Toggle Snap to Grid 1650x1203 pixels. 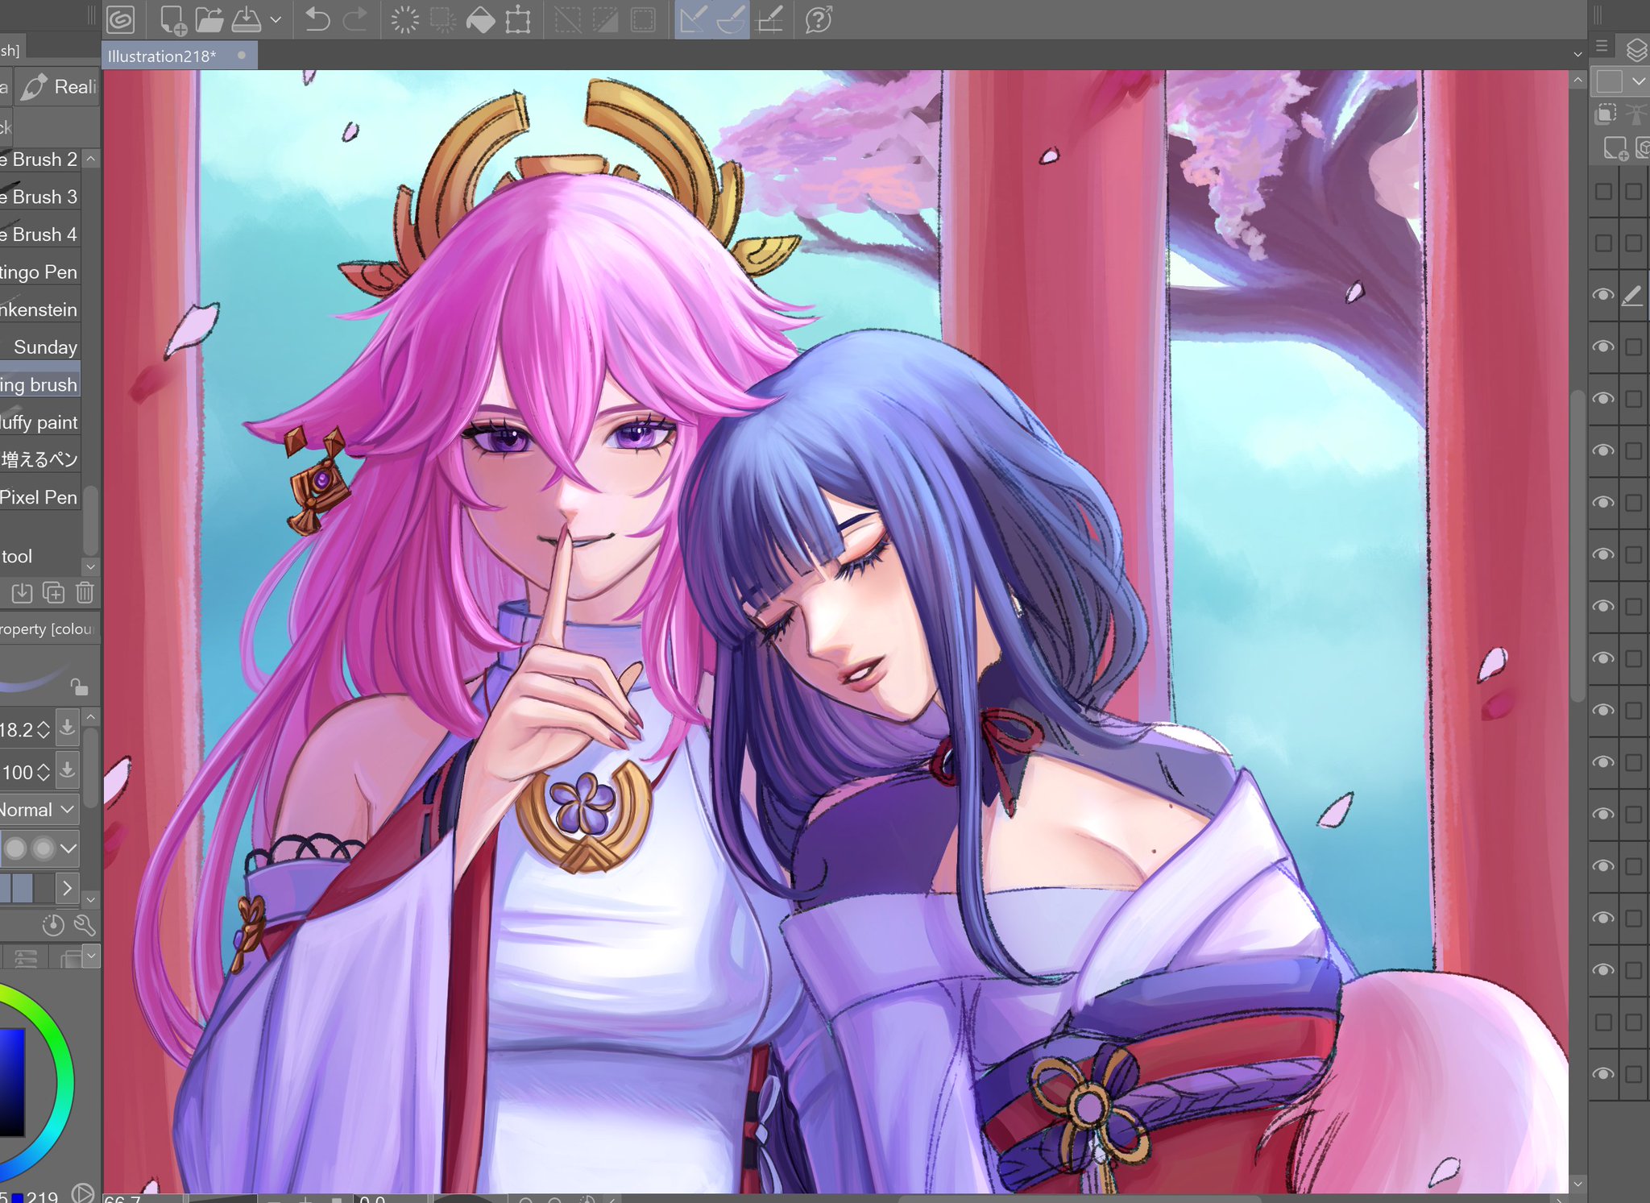tap(770, 19)
